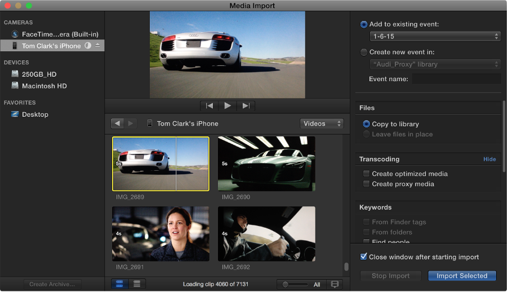Image resolution: width=508 pixels, height=292 pixels.
Task: Select Leave files in place option
Action: click(367, 134)
